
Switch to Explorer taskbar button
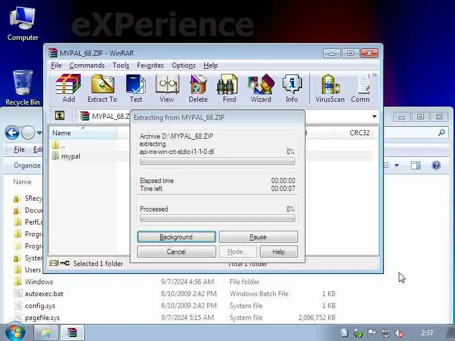click(x=46, y=332)
